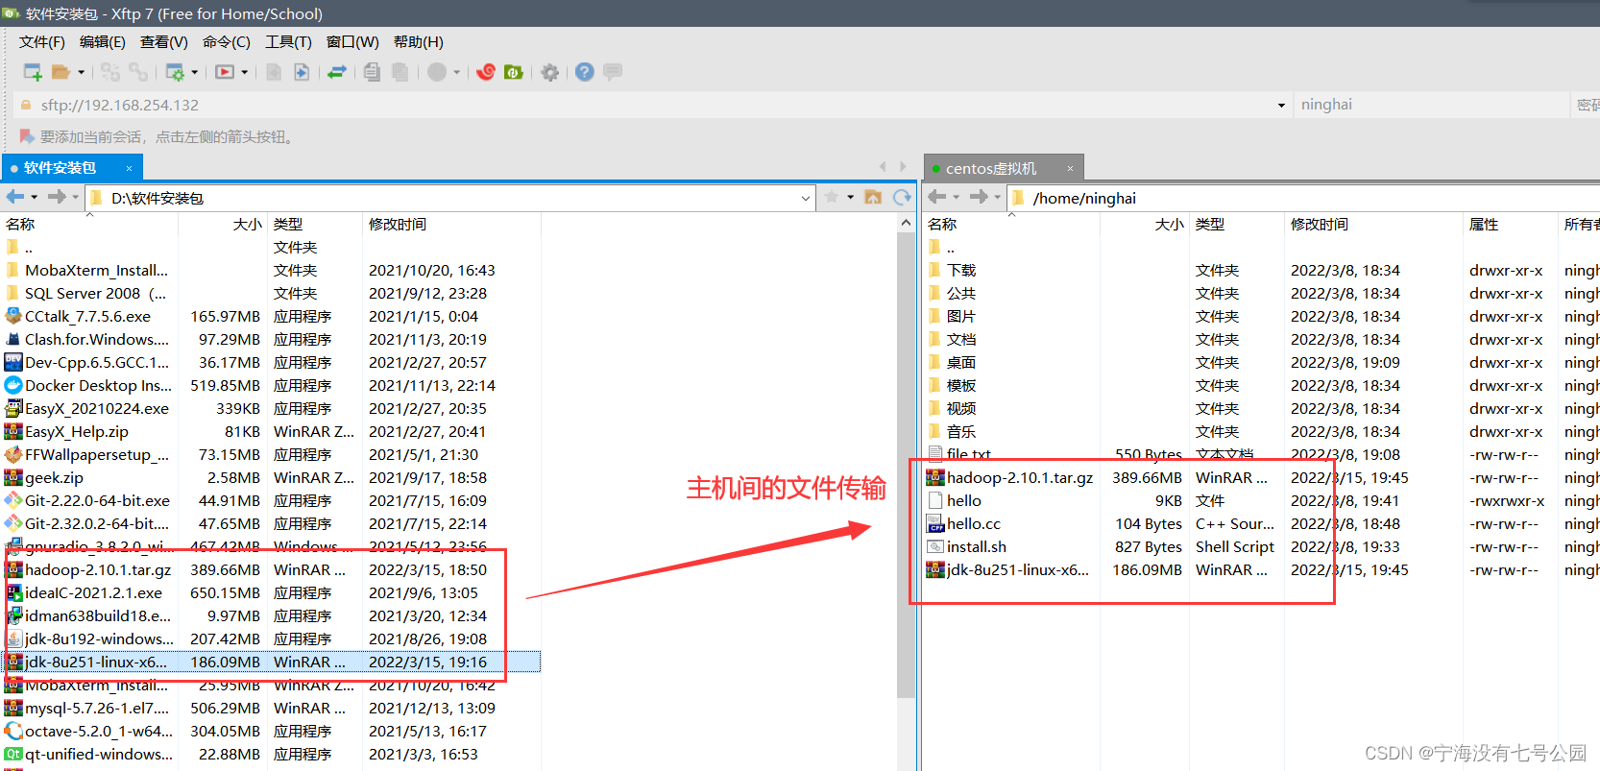Expand the session properties dropdown arrow

pos(195,72)
